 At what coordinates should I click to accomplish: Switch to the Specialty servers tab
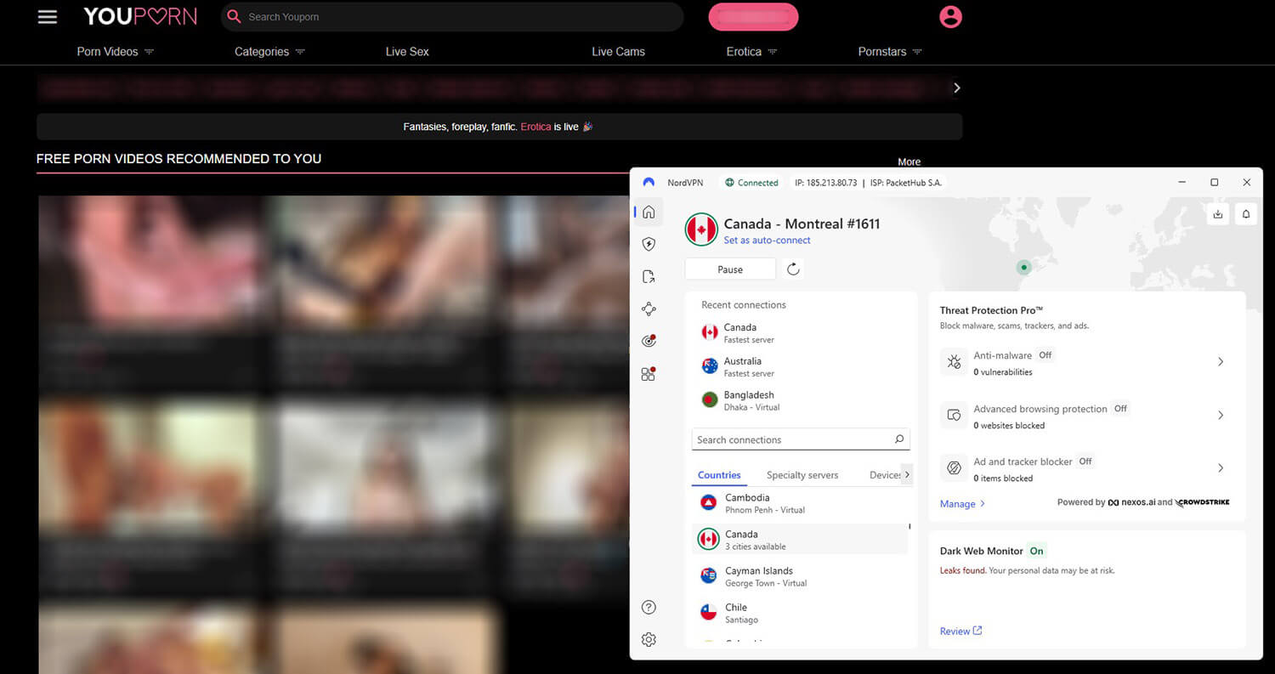pos(802,475)
